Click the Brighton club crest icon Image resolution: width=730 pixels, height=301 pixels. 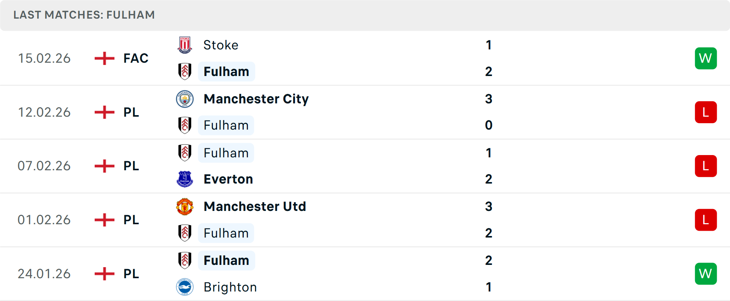tap(185, 287)
